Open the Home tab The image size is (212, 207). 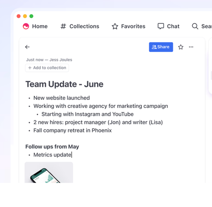click(x=35, y=26)
